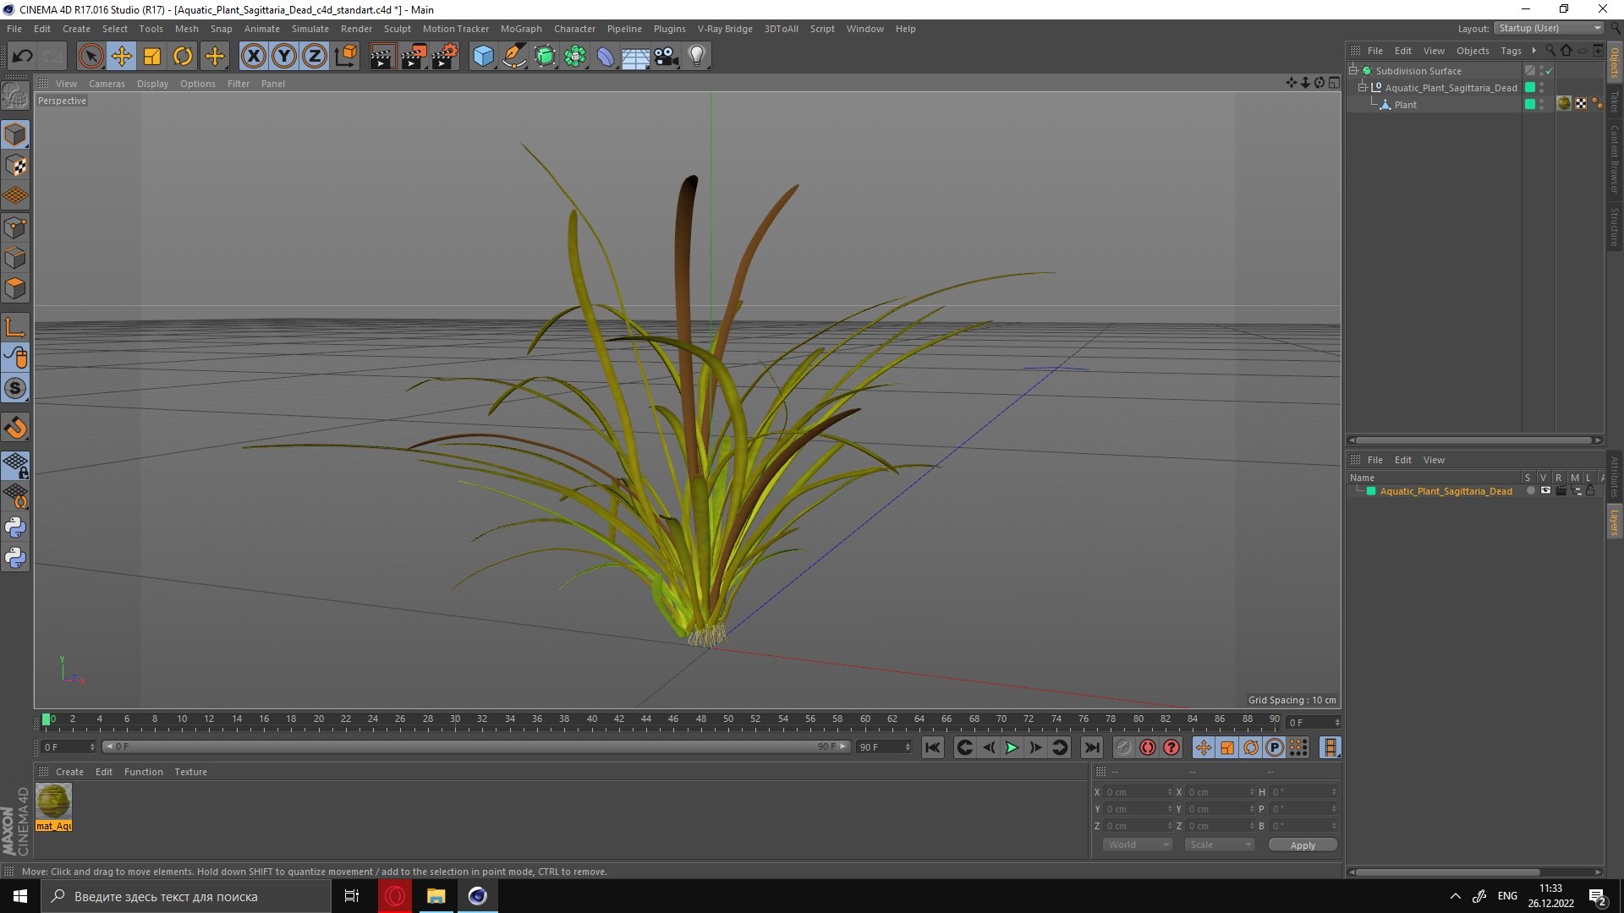Jump to start of animation

pos(932,747)
